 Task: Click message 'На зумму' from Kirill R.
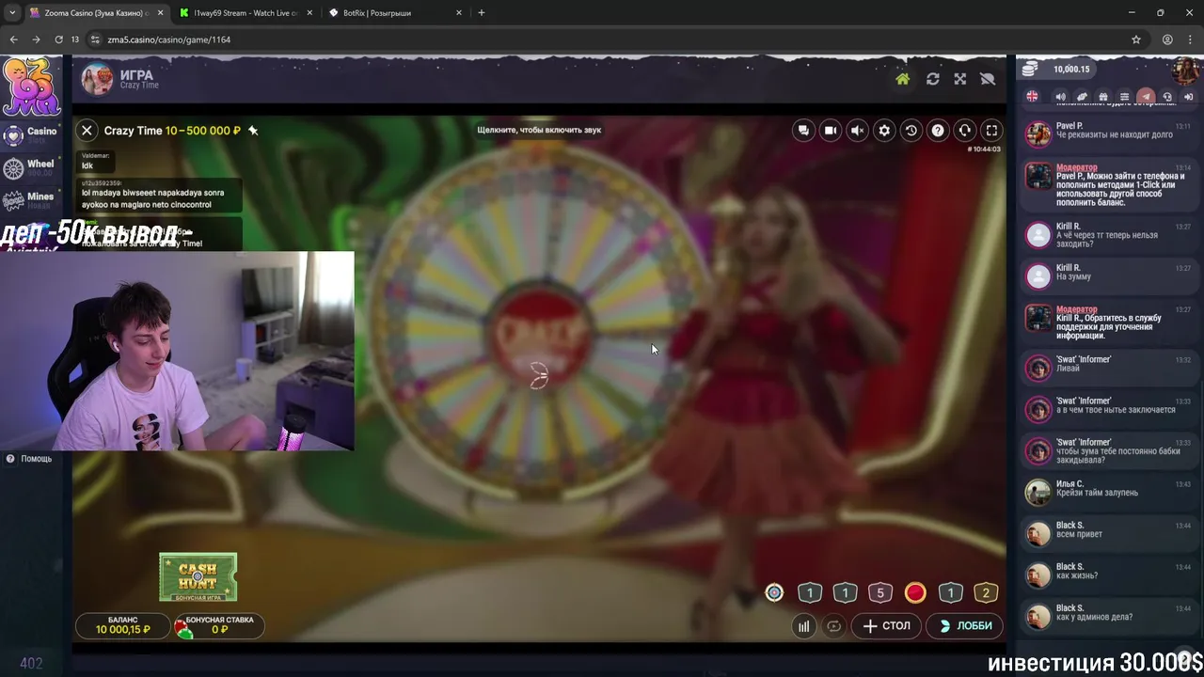[x=1073, y=276]
